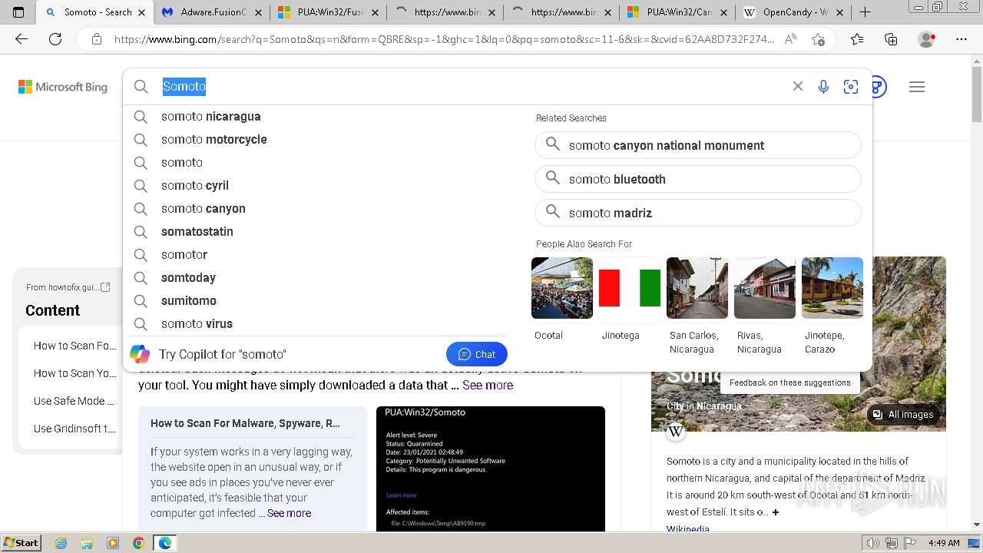
Task: Click the Windows Start button
Action: pyautogui.click(x=22, y=543)
